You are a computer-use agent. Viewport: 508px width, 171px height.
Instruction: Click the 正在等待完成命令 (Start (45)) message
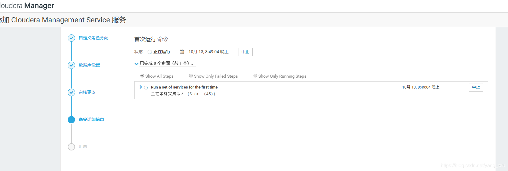[x=183, y=94]
